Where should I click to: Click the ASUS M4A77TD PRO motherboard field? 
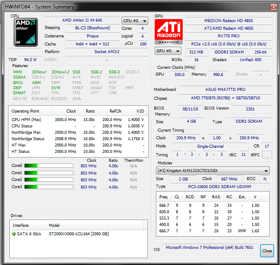(x=226, y=90)
